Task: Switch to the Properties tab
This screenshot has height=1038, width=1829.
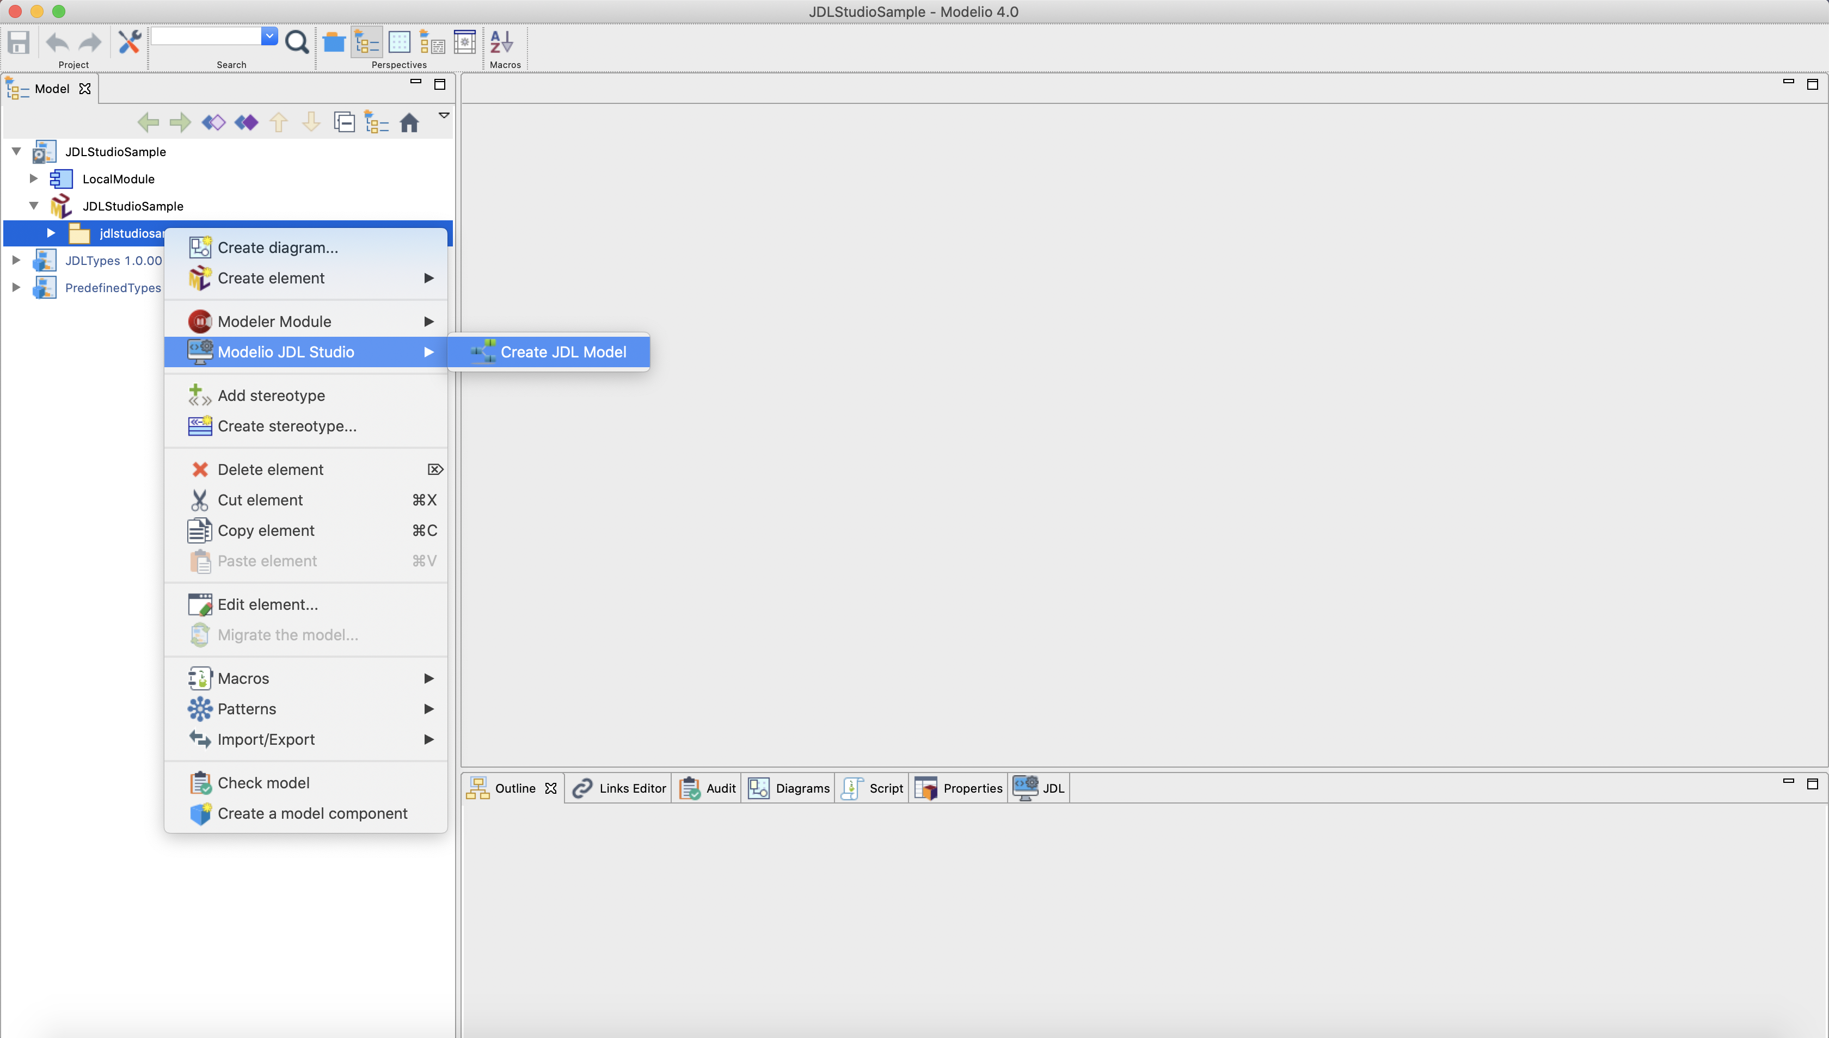Action: [958, 788]
